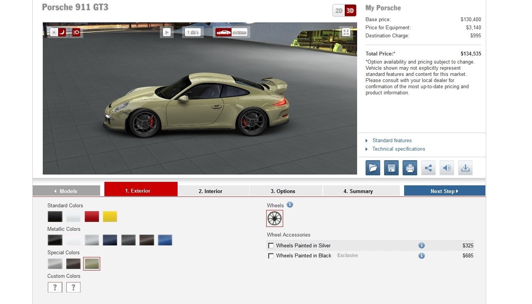Save configuration with floppy disk icon
532x304 pixels.
pyautogui.click(x=391, y=168)
